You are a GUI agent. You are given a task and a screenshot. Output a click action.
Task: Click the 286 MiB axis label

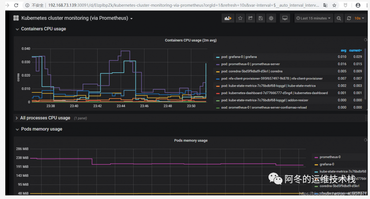coord(22,149)
